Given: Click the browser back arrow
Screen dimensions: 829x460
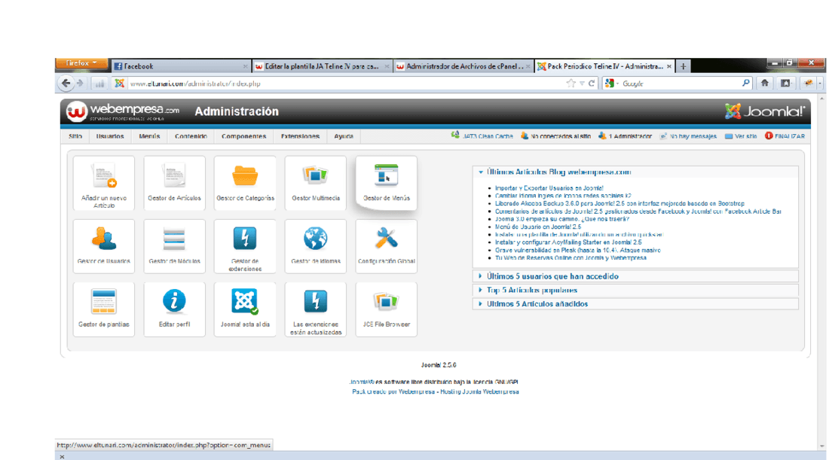Looking at the screenshot, I should pos(66,83).
